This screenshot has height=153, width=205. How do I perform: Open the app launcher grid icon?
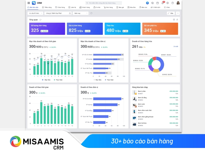coord(29,3)
